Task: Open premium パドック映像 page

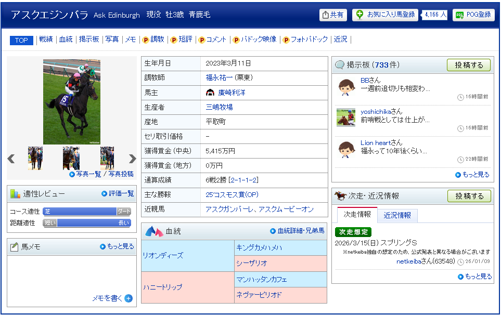Action: point(255,40)
